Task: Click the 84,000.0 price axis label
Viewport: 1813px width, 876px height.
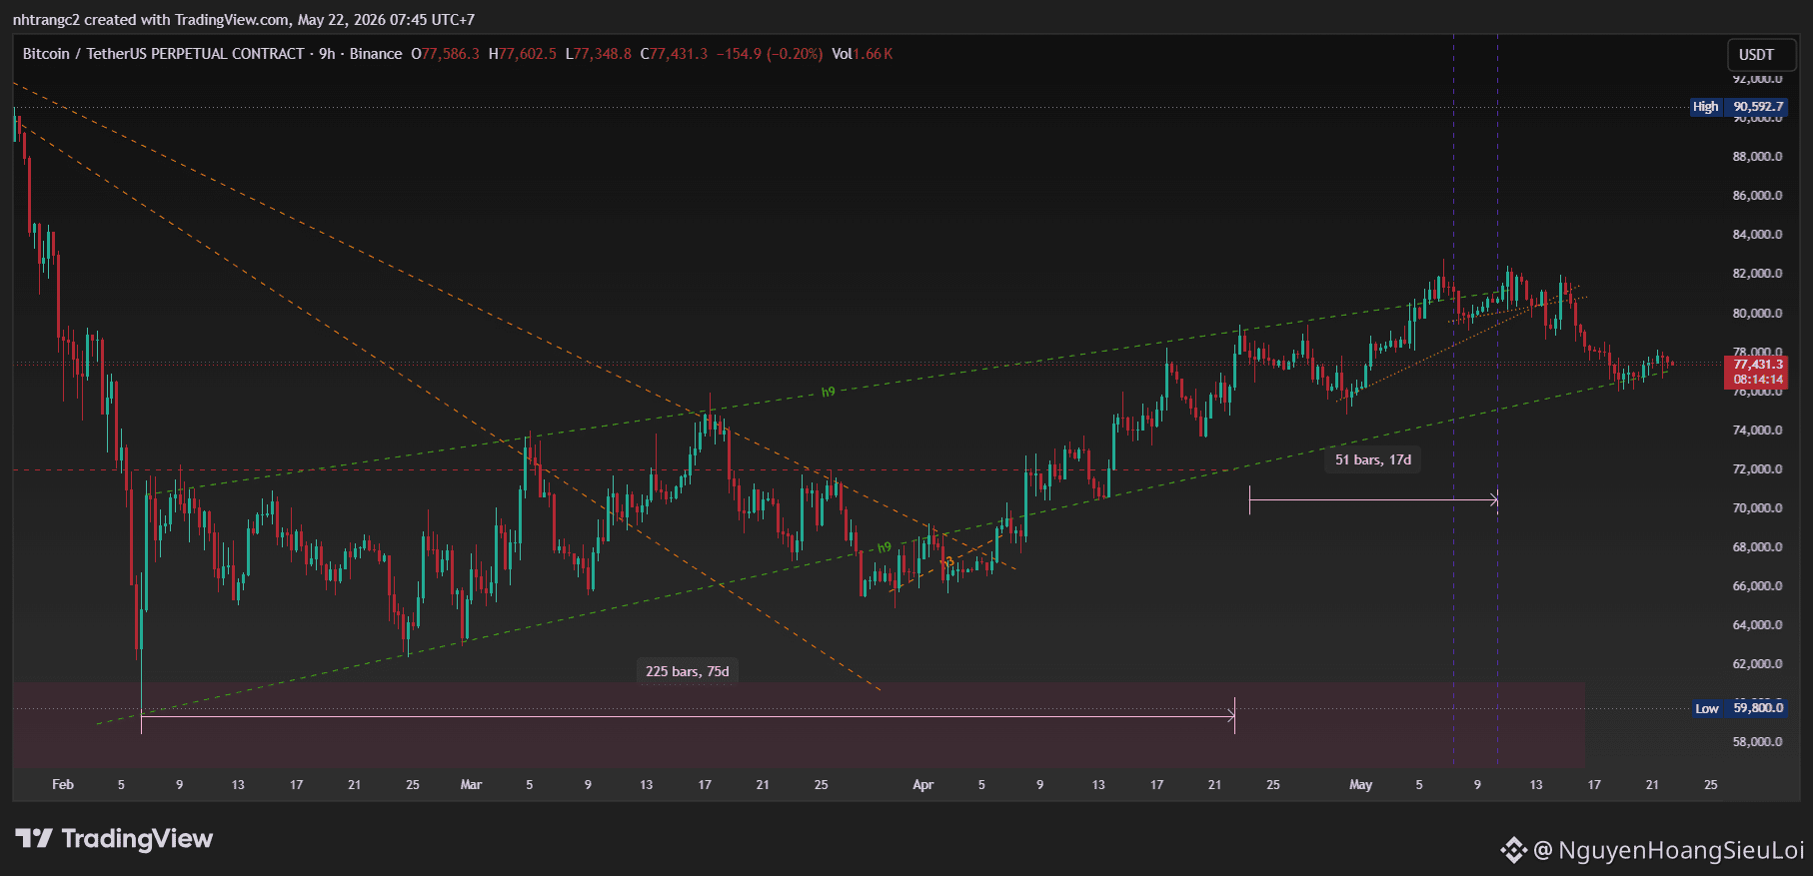Action: [x=1758, y=235]
